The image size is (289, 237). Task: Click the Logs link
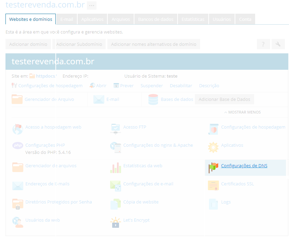226,202
